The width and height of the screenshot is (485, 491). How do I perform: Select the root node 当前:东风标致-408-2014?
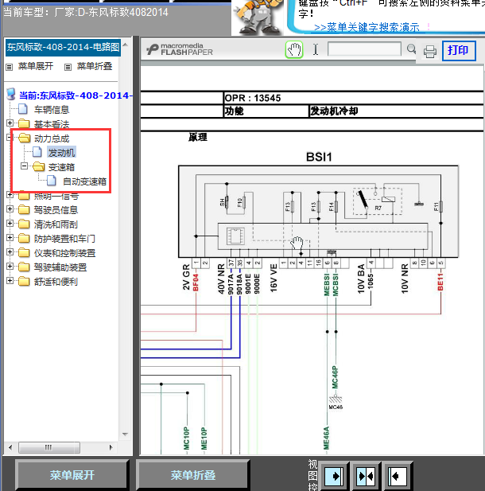tap(76, 95)
